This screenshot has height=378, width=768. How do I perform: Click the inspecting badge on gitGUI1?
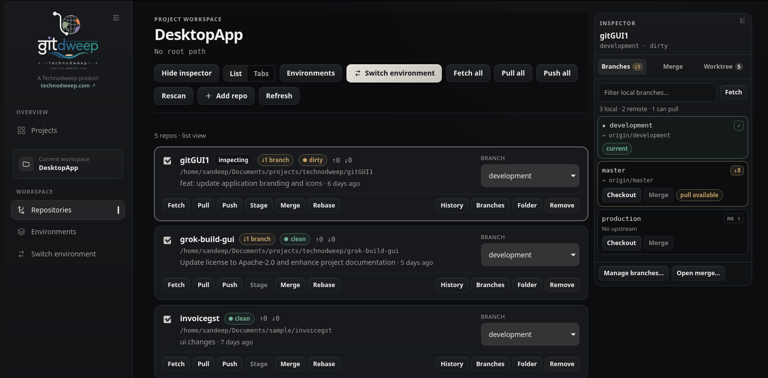(x=233, y=160)
